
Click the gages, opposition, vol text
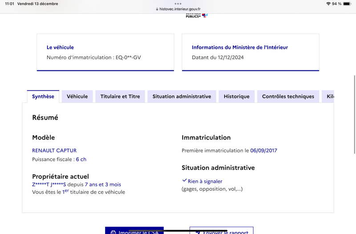pyautogui.click(x=212, y=189)
